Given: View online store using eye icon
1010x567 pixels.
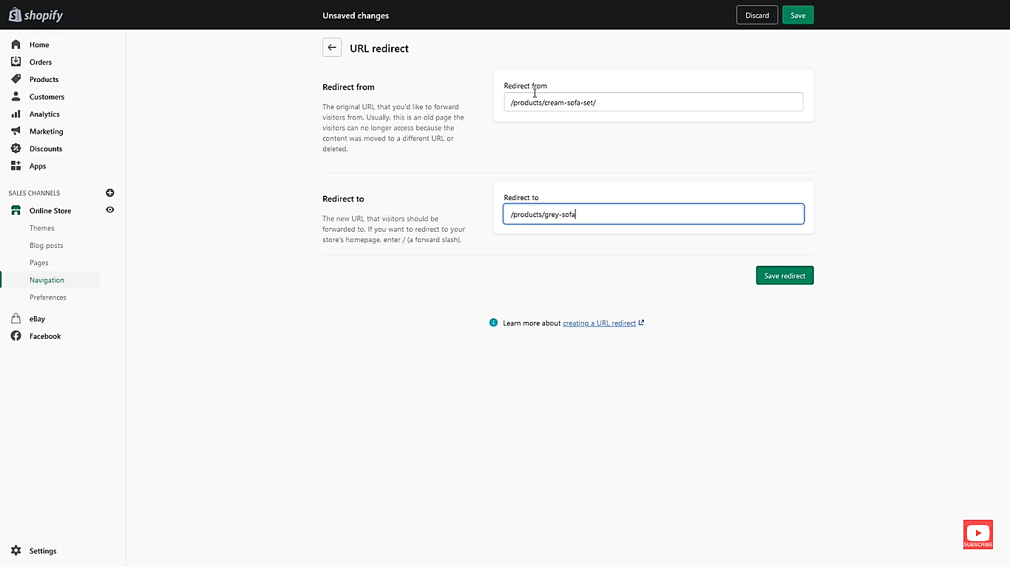Looking at the screenshot, I should pos(110,210).
